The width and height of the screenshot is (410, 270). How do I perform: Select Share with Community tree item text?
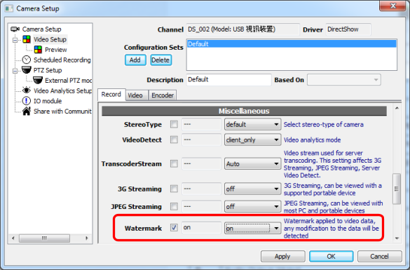point(63,112)
